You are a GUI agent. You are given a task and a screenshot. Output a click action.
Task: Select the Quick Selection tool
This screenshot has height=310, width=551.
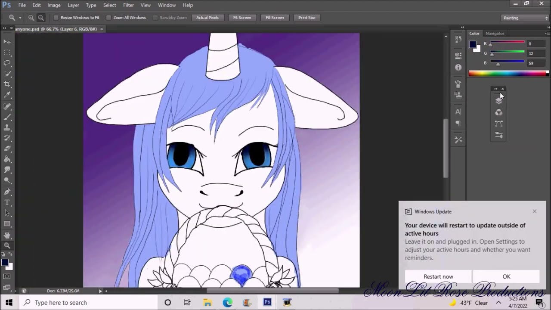pyautogui.click(x=7, y=74)
